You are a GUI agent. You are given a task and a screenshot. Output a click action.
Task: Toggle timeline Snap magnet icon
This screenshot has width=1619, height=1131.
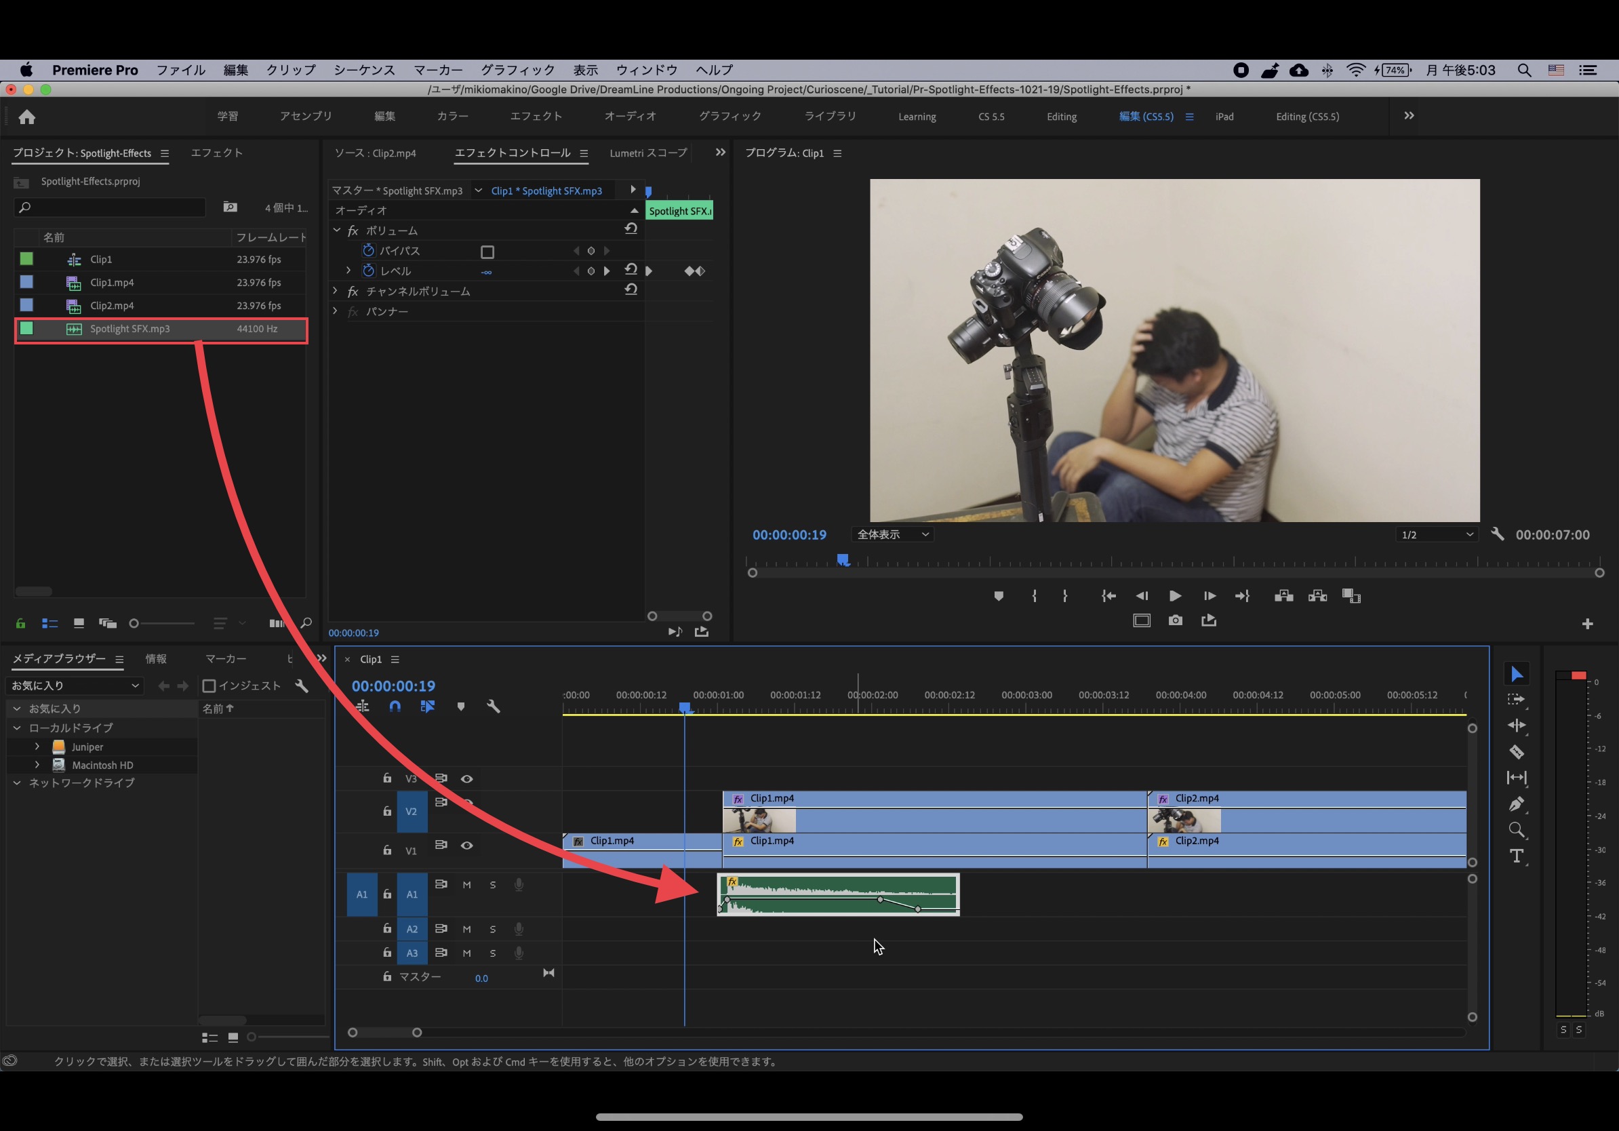(395, 706)
